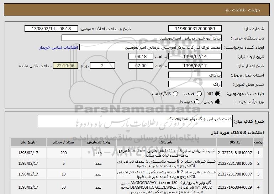The width and height of the screenshot is (274, 194).
Task: Click the ایجاد کننده درخواست field
Action: point(151,47)
